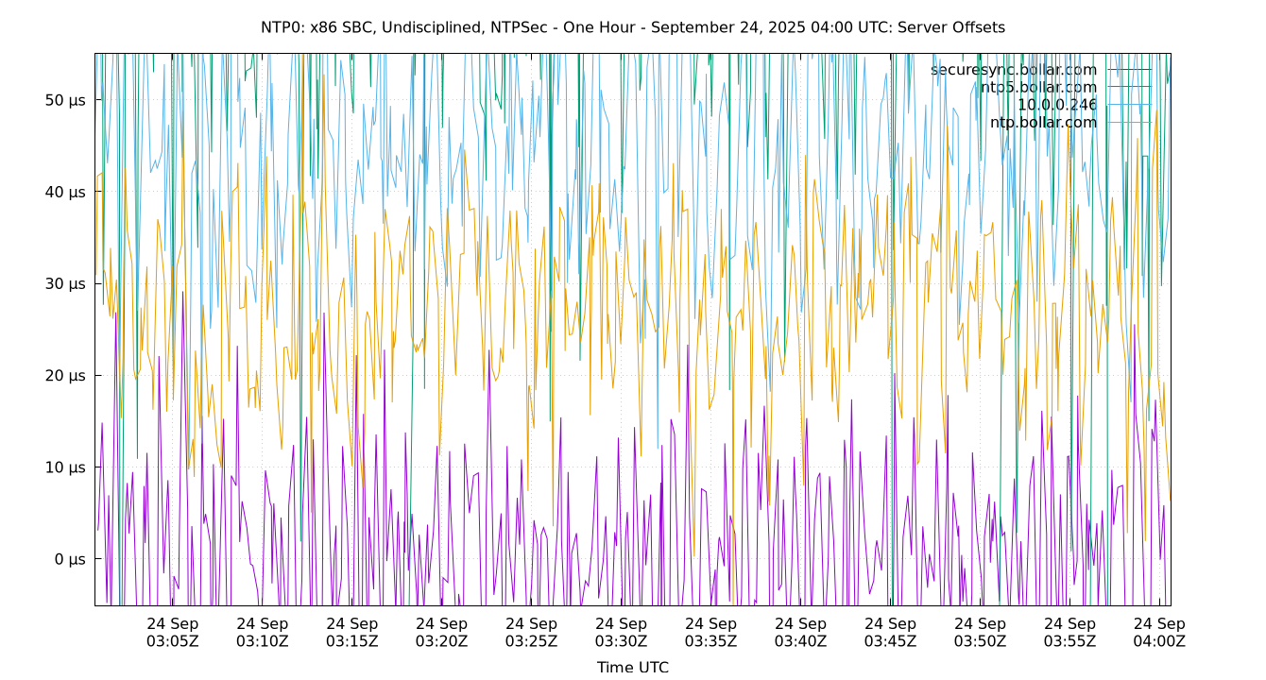
Task: Click the 24 Sep 03:30Z tick label
Action: (x=622, y=631)
